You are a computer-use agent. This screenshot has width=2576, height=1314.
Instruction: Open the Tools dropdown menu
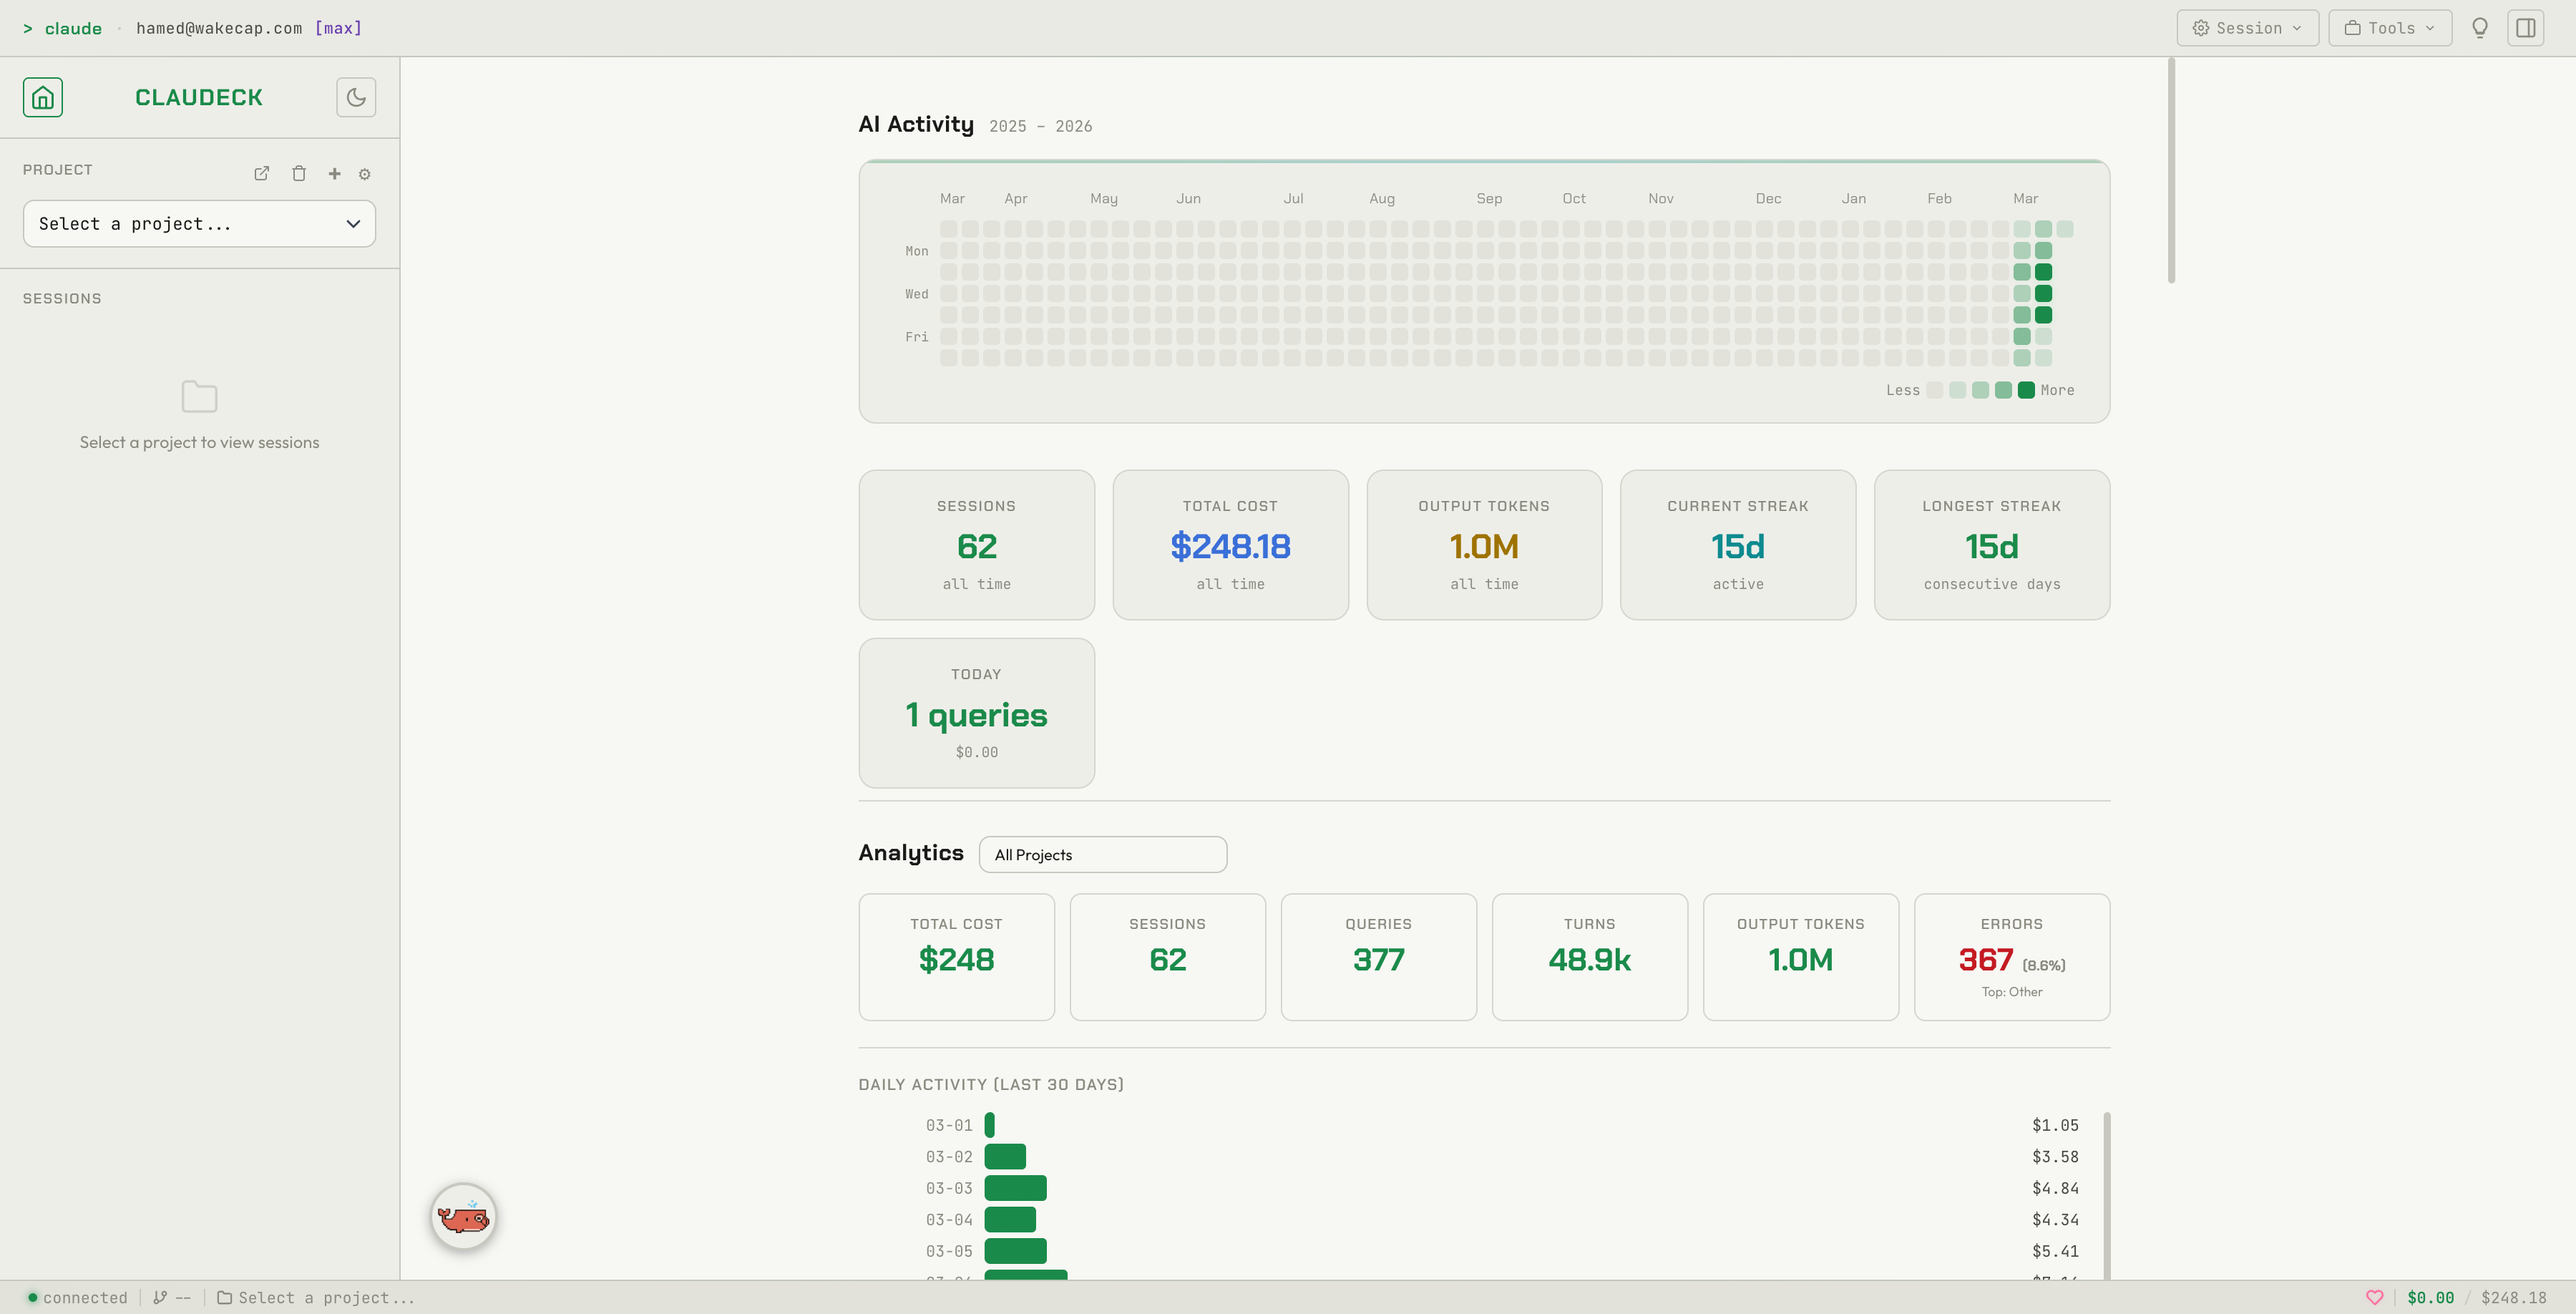(2389, 27)
